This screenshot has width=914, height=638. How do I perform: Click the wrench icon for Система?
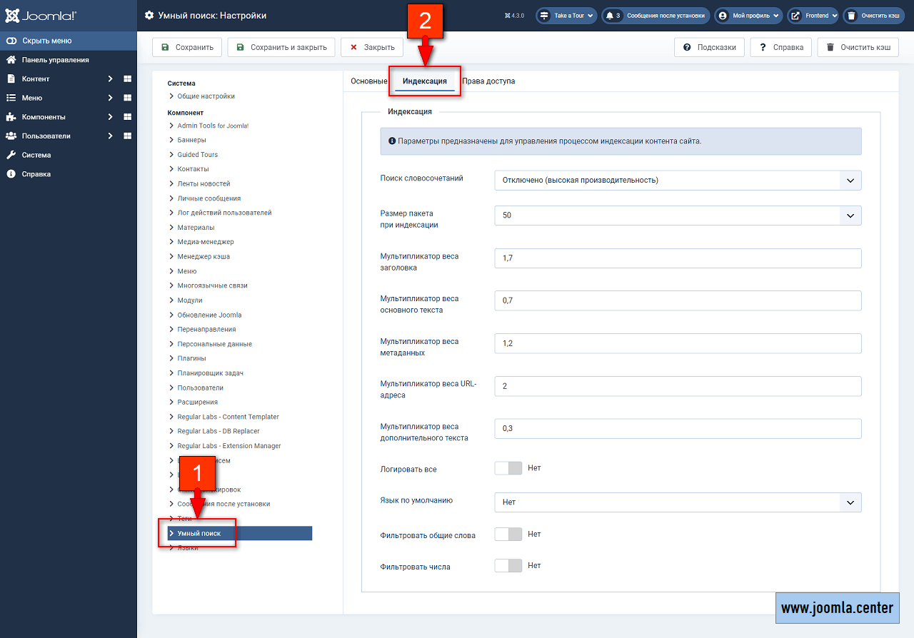pos(11,155)
